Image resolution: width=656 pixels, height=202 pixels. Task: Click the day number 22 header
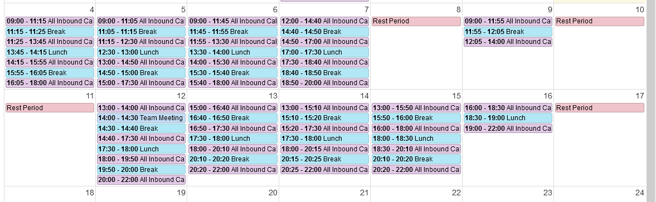pos(456,193)
